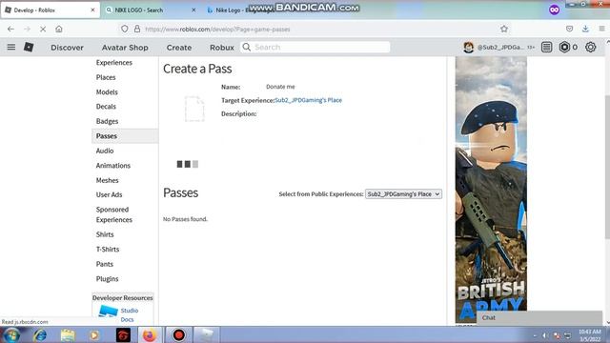Click the volume icon in system tray
Viewport: 610px width, 343px height.
click(x=544, y=335)
